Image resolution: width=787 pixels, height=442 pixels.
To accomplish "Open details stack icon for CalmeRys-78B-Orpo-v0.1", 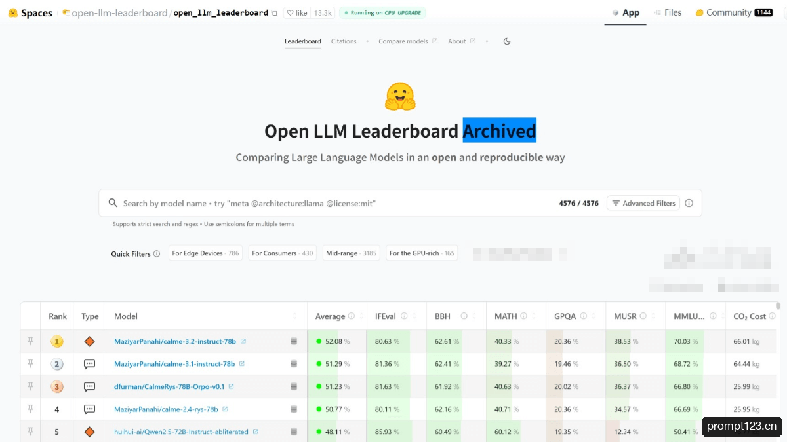I will [x=294, y=386].
